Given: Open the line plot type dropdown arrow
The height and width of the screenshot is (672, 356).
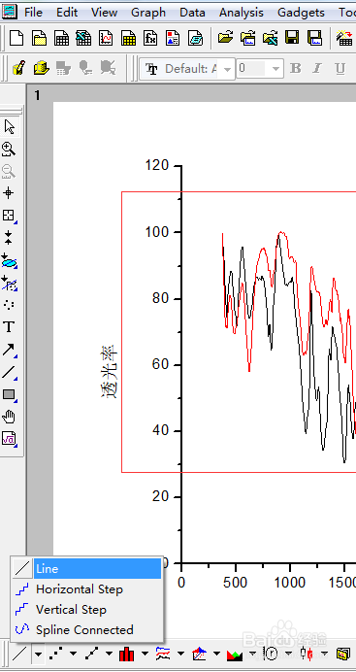Looking at the screenshot, I should 39,654.
